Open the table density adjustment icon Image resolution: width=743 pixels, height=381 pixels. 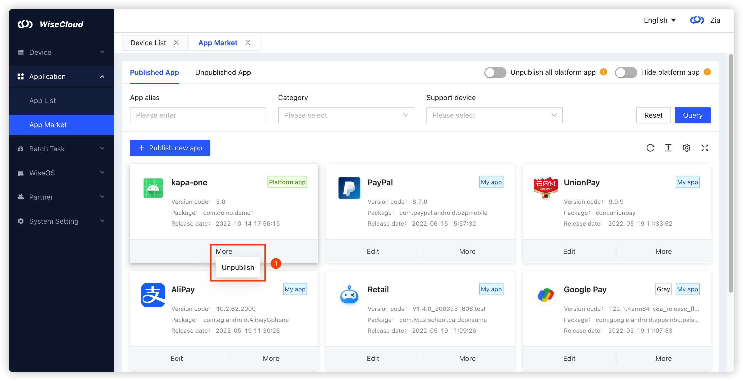coord(668,148)
